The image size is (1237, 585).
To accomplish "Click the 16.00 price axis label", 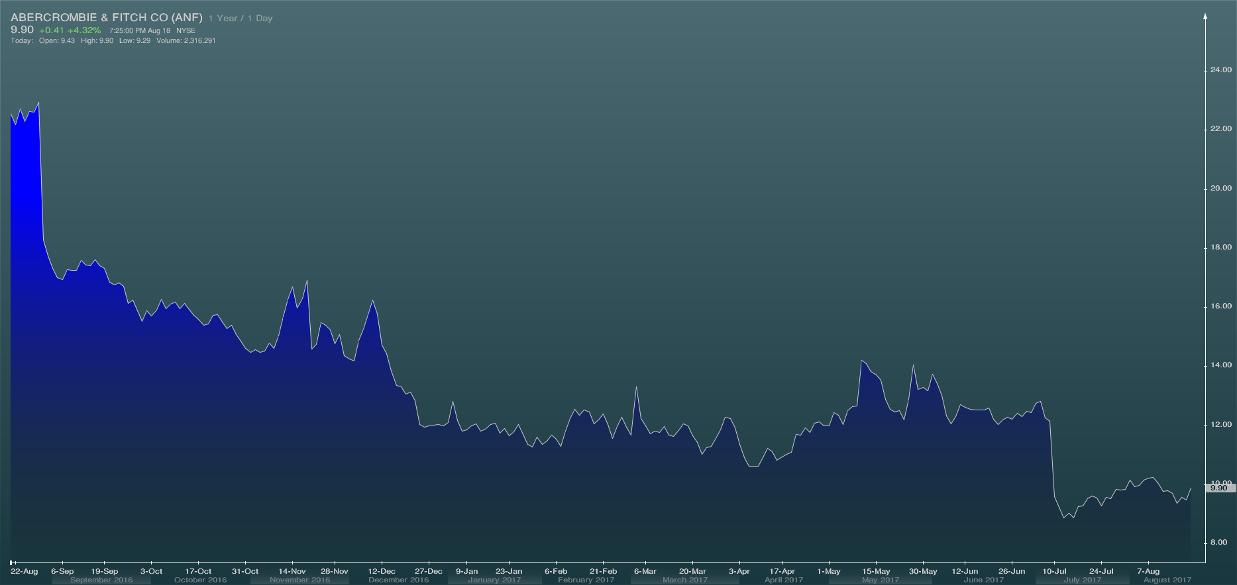I will [x=1221, y=306].
